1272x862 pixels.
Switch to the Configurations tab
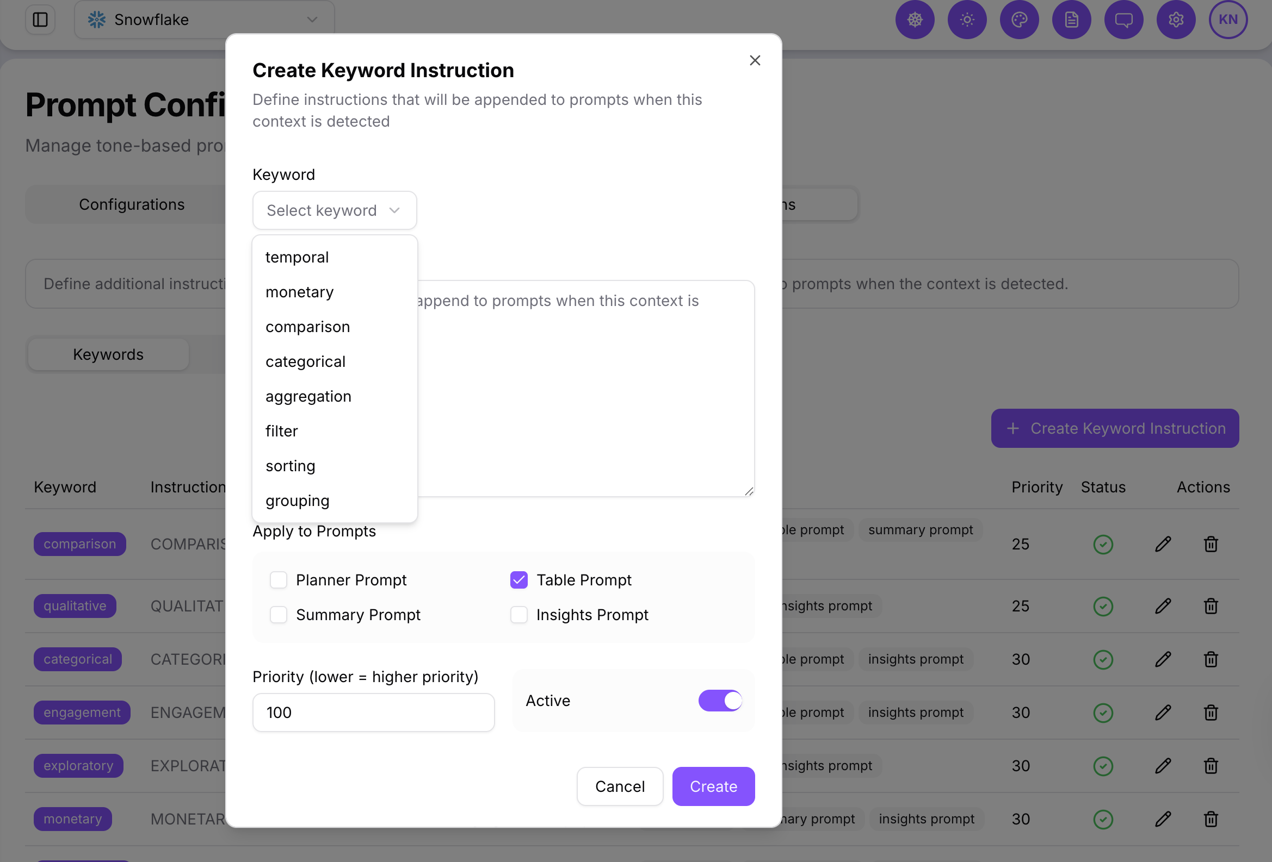[x=131, y=204]
